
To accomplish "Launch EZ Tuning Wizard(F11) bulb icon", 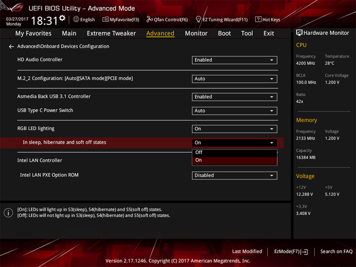I will click(198, 20).
